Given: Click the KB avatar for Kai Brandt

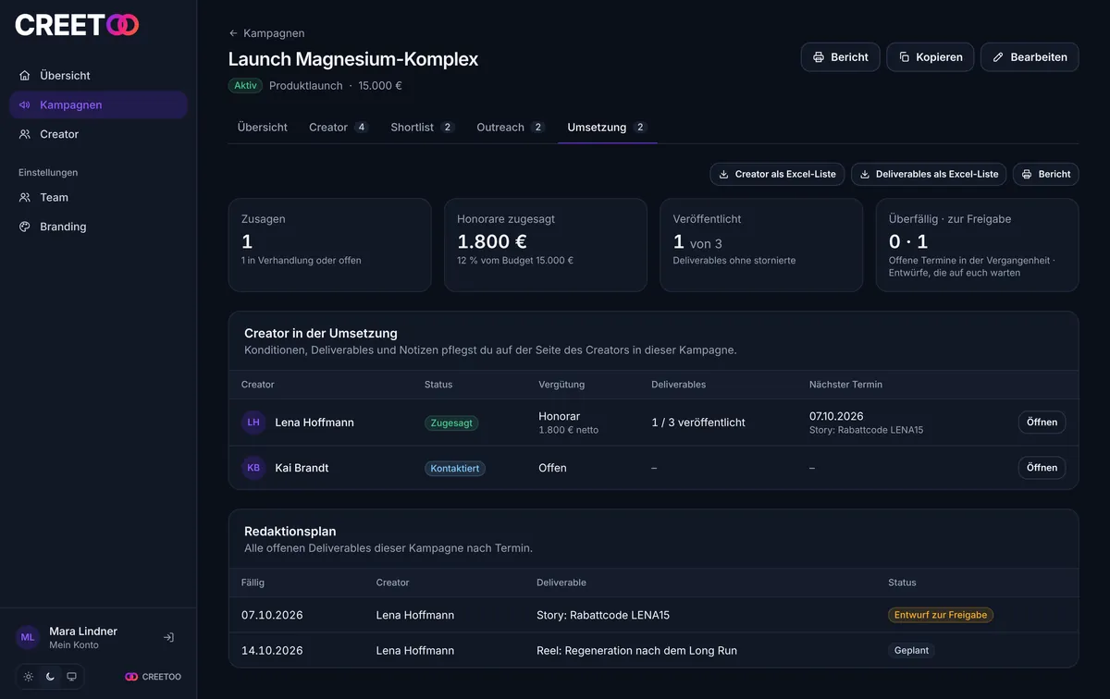Looking at the screenshot, I should [x=253, y=468].
